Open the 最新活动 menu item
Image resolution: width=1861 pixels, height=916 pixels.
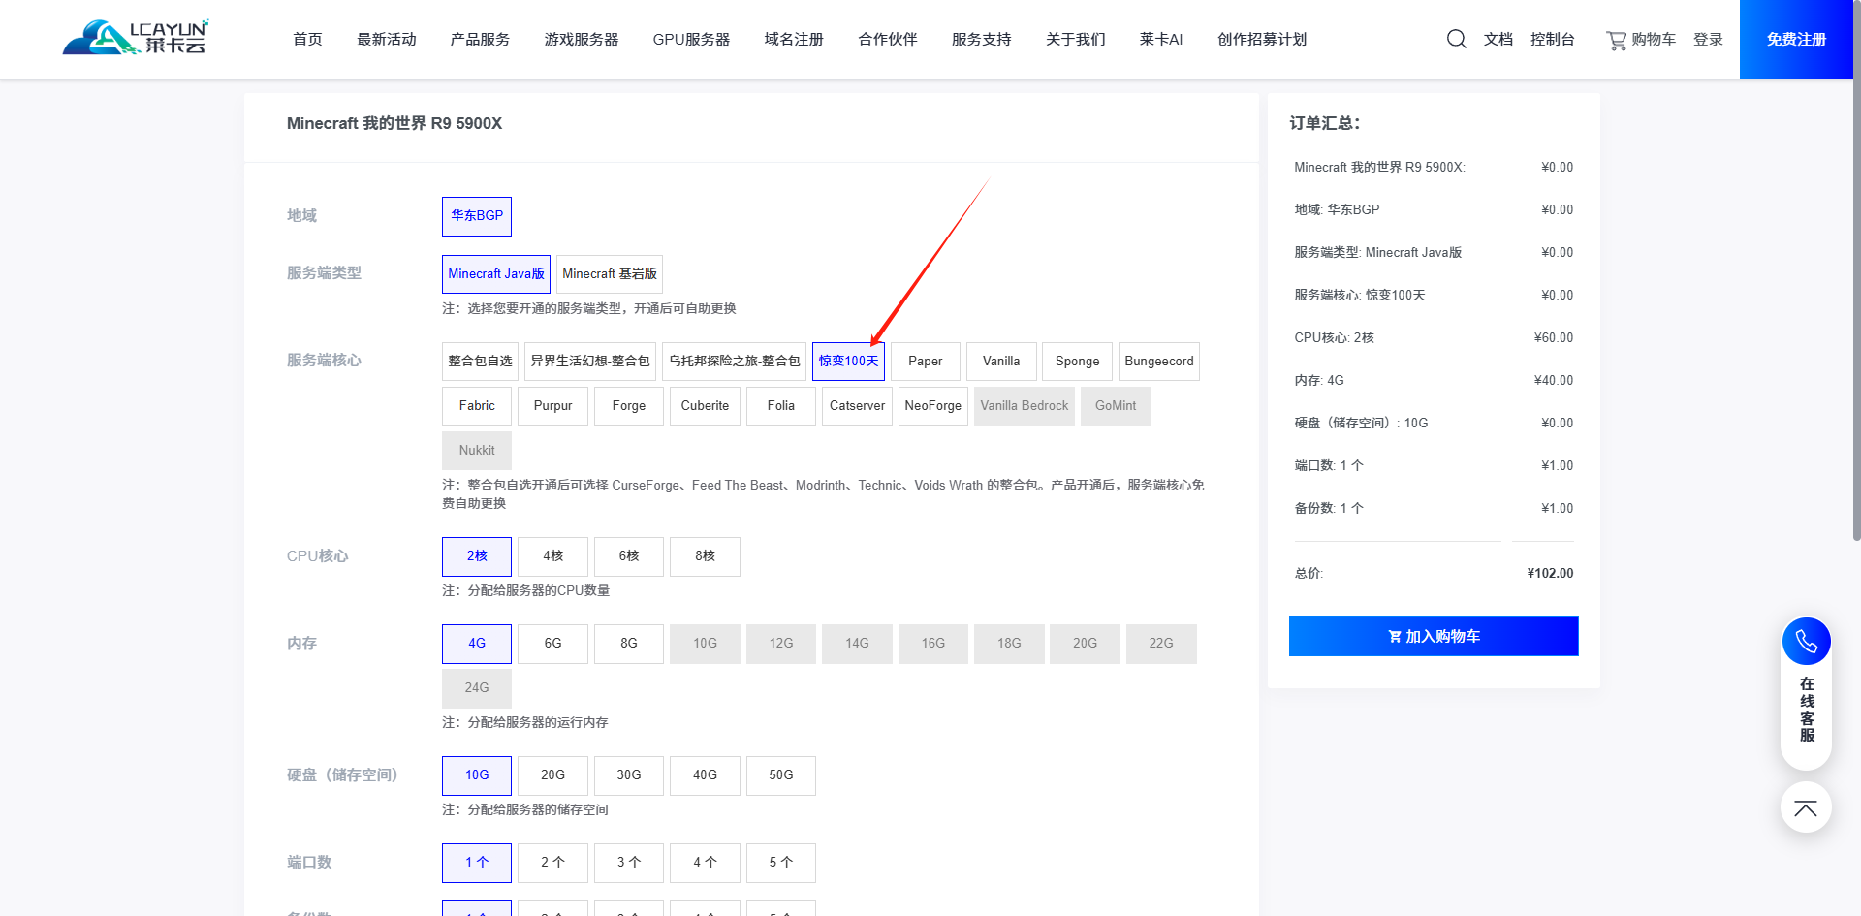tap(387, 40)
